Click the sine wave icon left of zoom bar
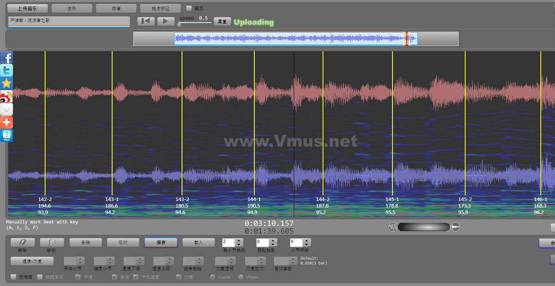 point(393,227)
